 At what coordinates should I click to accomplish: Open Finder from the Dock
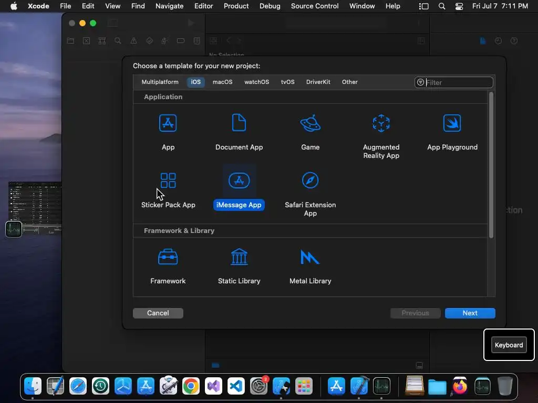coord(33,386)
